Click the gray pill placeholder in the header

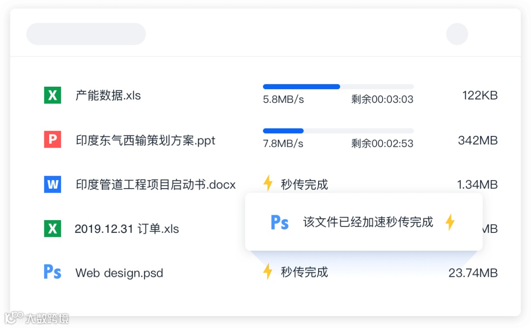pyautogui.click(x=86, y=34)
